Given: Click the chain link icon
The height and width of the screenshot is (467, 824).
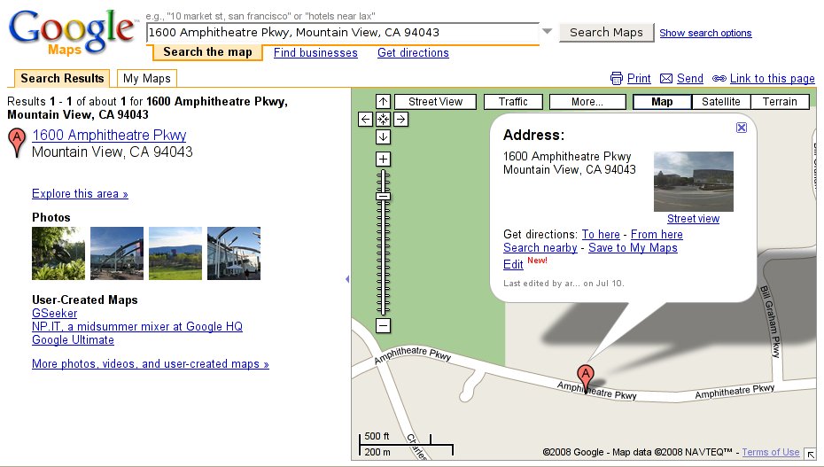Looking at the screenshot, I should 719,79.
